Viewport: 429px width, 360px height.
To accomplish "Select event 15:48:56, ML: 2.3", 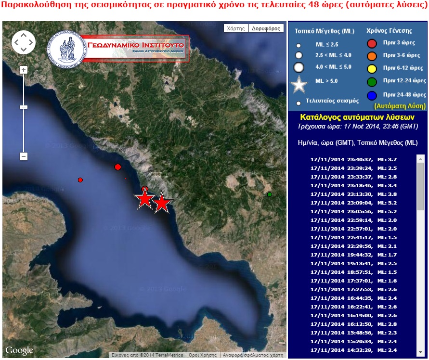I will (x=353, y=333).
